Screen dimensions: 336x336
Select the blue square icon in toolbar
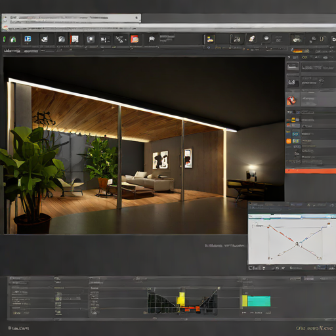(28, 39)
